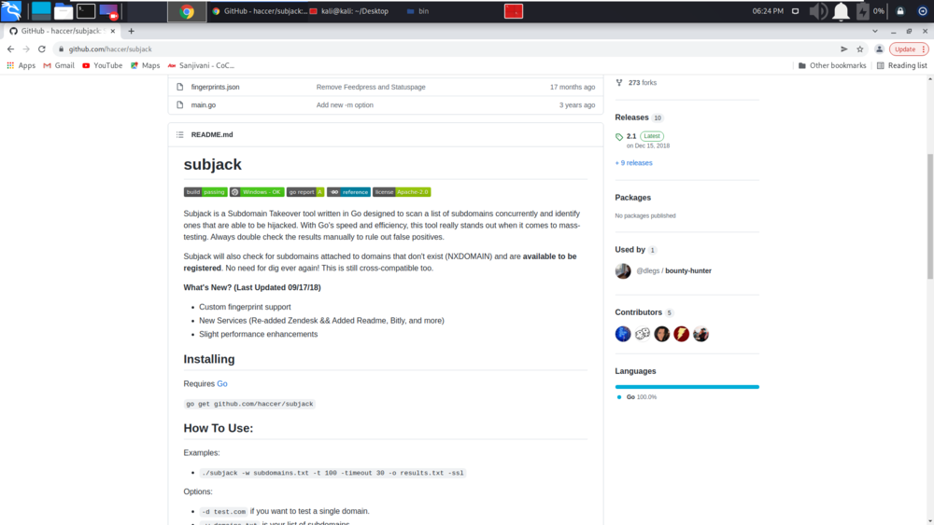Open the YouTube bookmark

coord(103,65)
